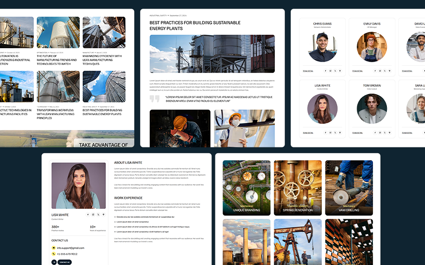
Task: Click Emily Davis' Instagram icon
Action: tap(380, 71)
